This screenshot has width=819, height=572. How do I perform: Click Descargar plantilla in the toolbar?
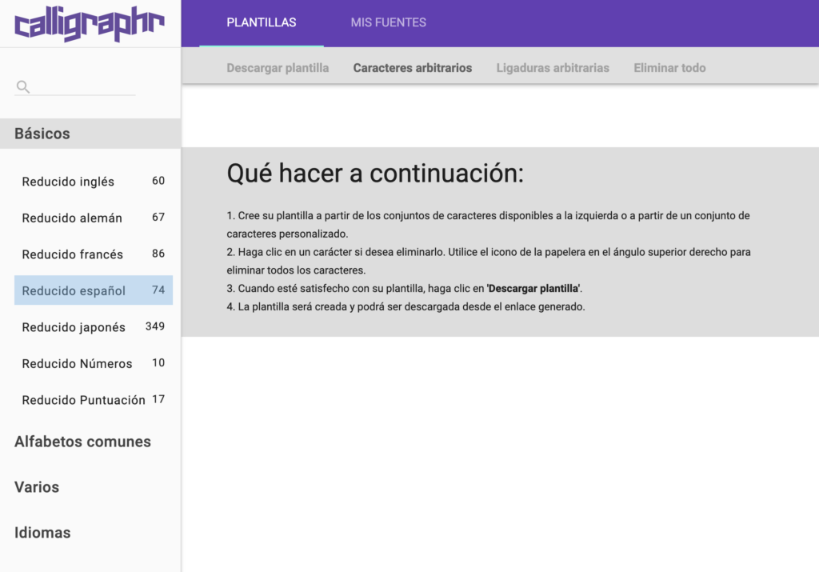[x=278, y=68]
